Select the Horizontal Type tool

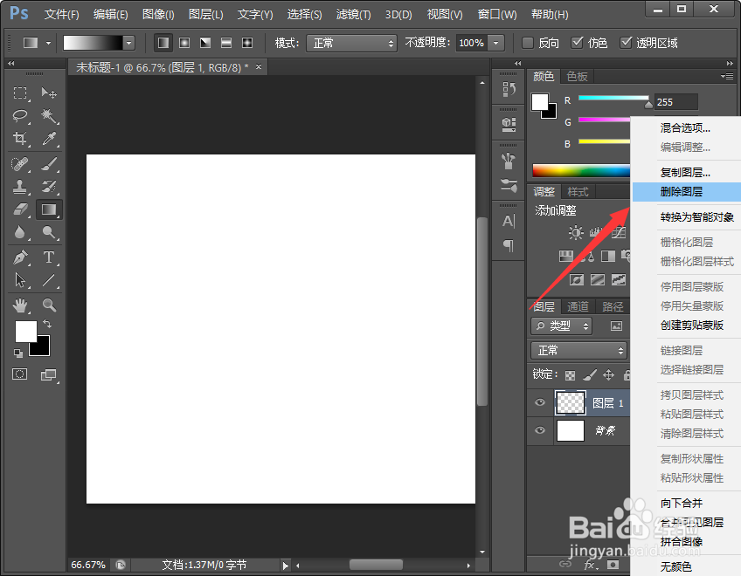click(49, 257)
